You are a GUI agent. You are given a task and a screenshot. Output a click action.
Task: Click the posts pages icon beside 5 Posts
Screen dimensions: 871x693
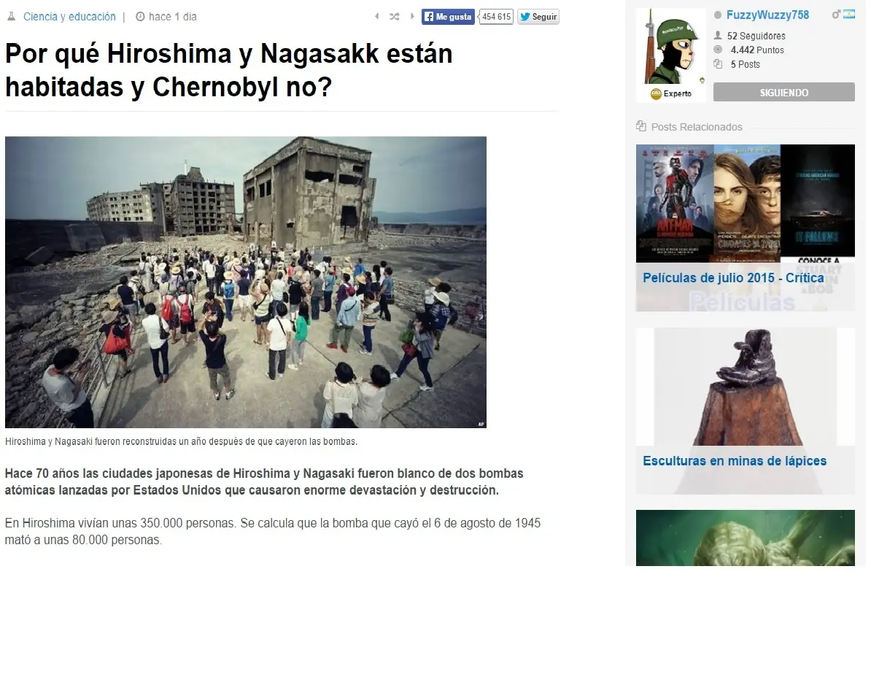click(718, 64)
